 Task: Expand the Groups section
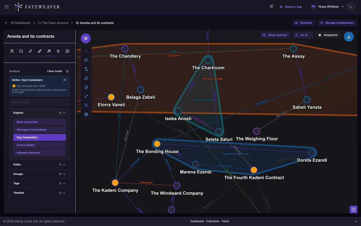pyautogui.click(x=39, y=174)
